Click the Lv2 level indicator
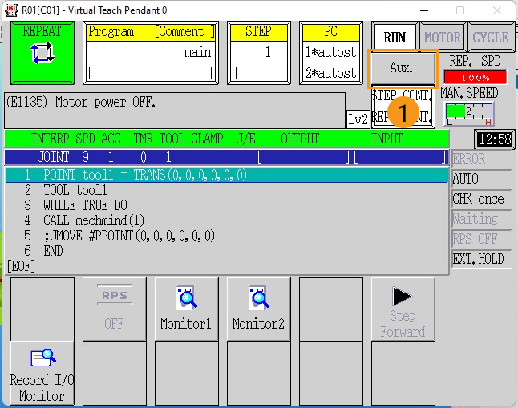This screenshot has width=518, height=408. (358, 119)
